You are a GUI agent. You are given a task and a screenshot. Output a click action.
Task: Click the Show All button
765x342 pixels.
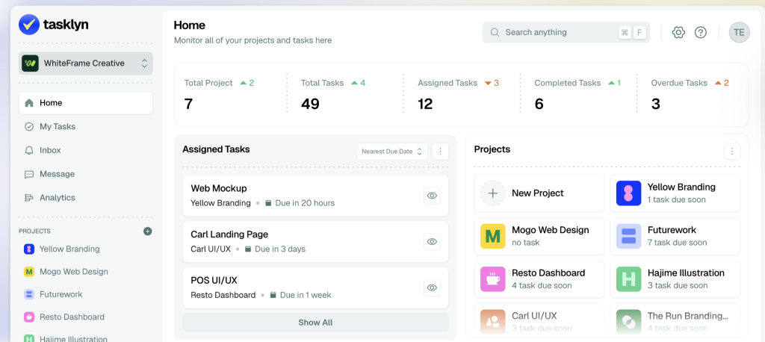(315, 323)
